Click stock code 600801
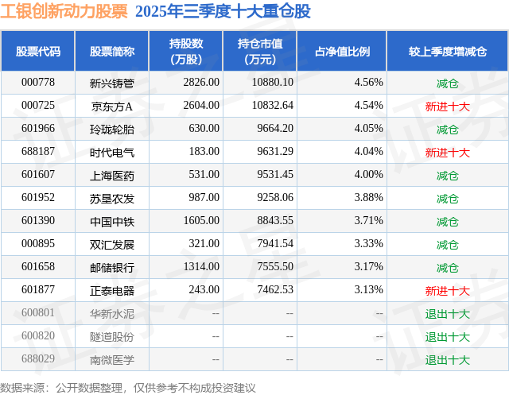The image size is (509, 395). pyautogui.click(x=38, y=312)
